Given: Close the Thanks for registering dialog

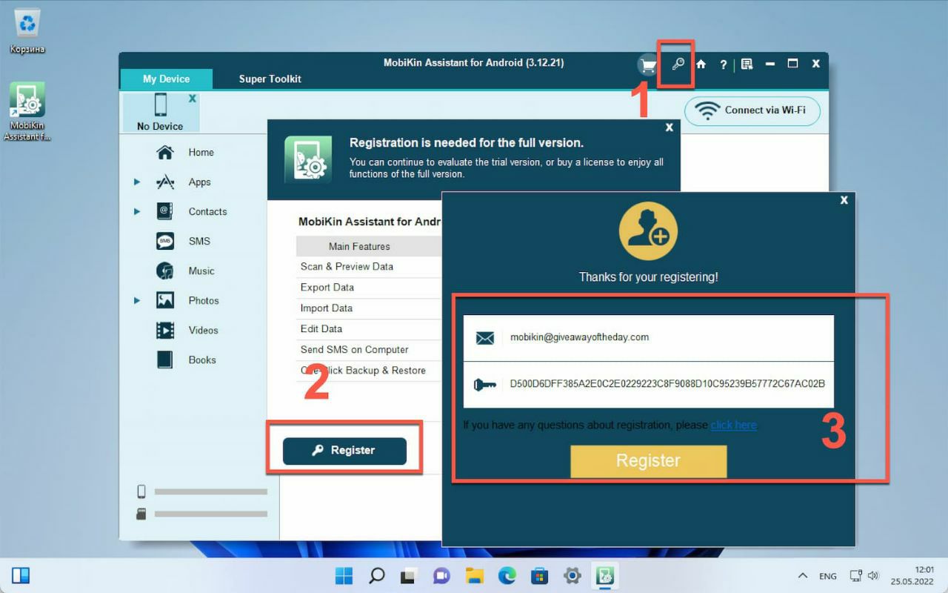Looking at the screenshot, I should [844, 200].
